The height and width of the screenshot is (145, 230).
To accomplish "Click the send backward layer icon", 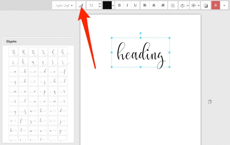I will (193, 5).
